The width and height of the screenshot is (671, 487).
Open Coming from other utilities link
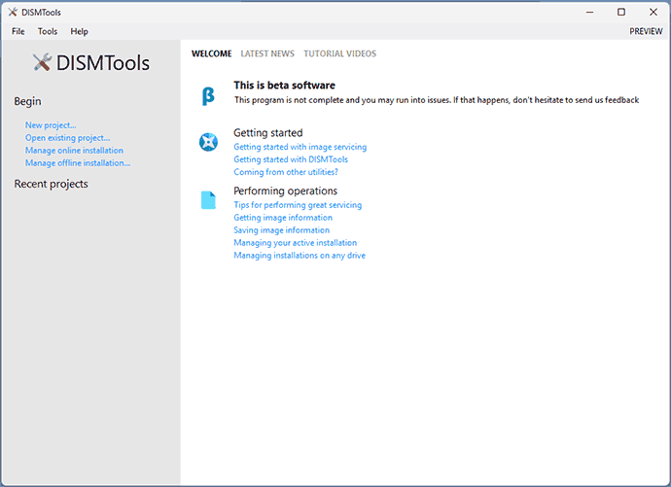pos(286,172)
